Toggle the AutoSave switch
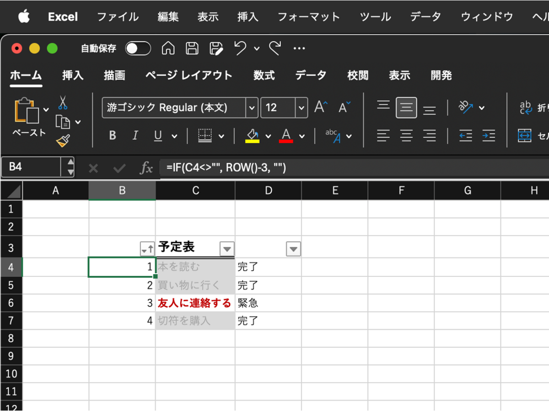Viewport: 549px width, 411px height. [x=138, y=48]
